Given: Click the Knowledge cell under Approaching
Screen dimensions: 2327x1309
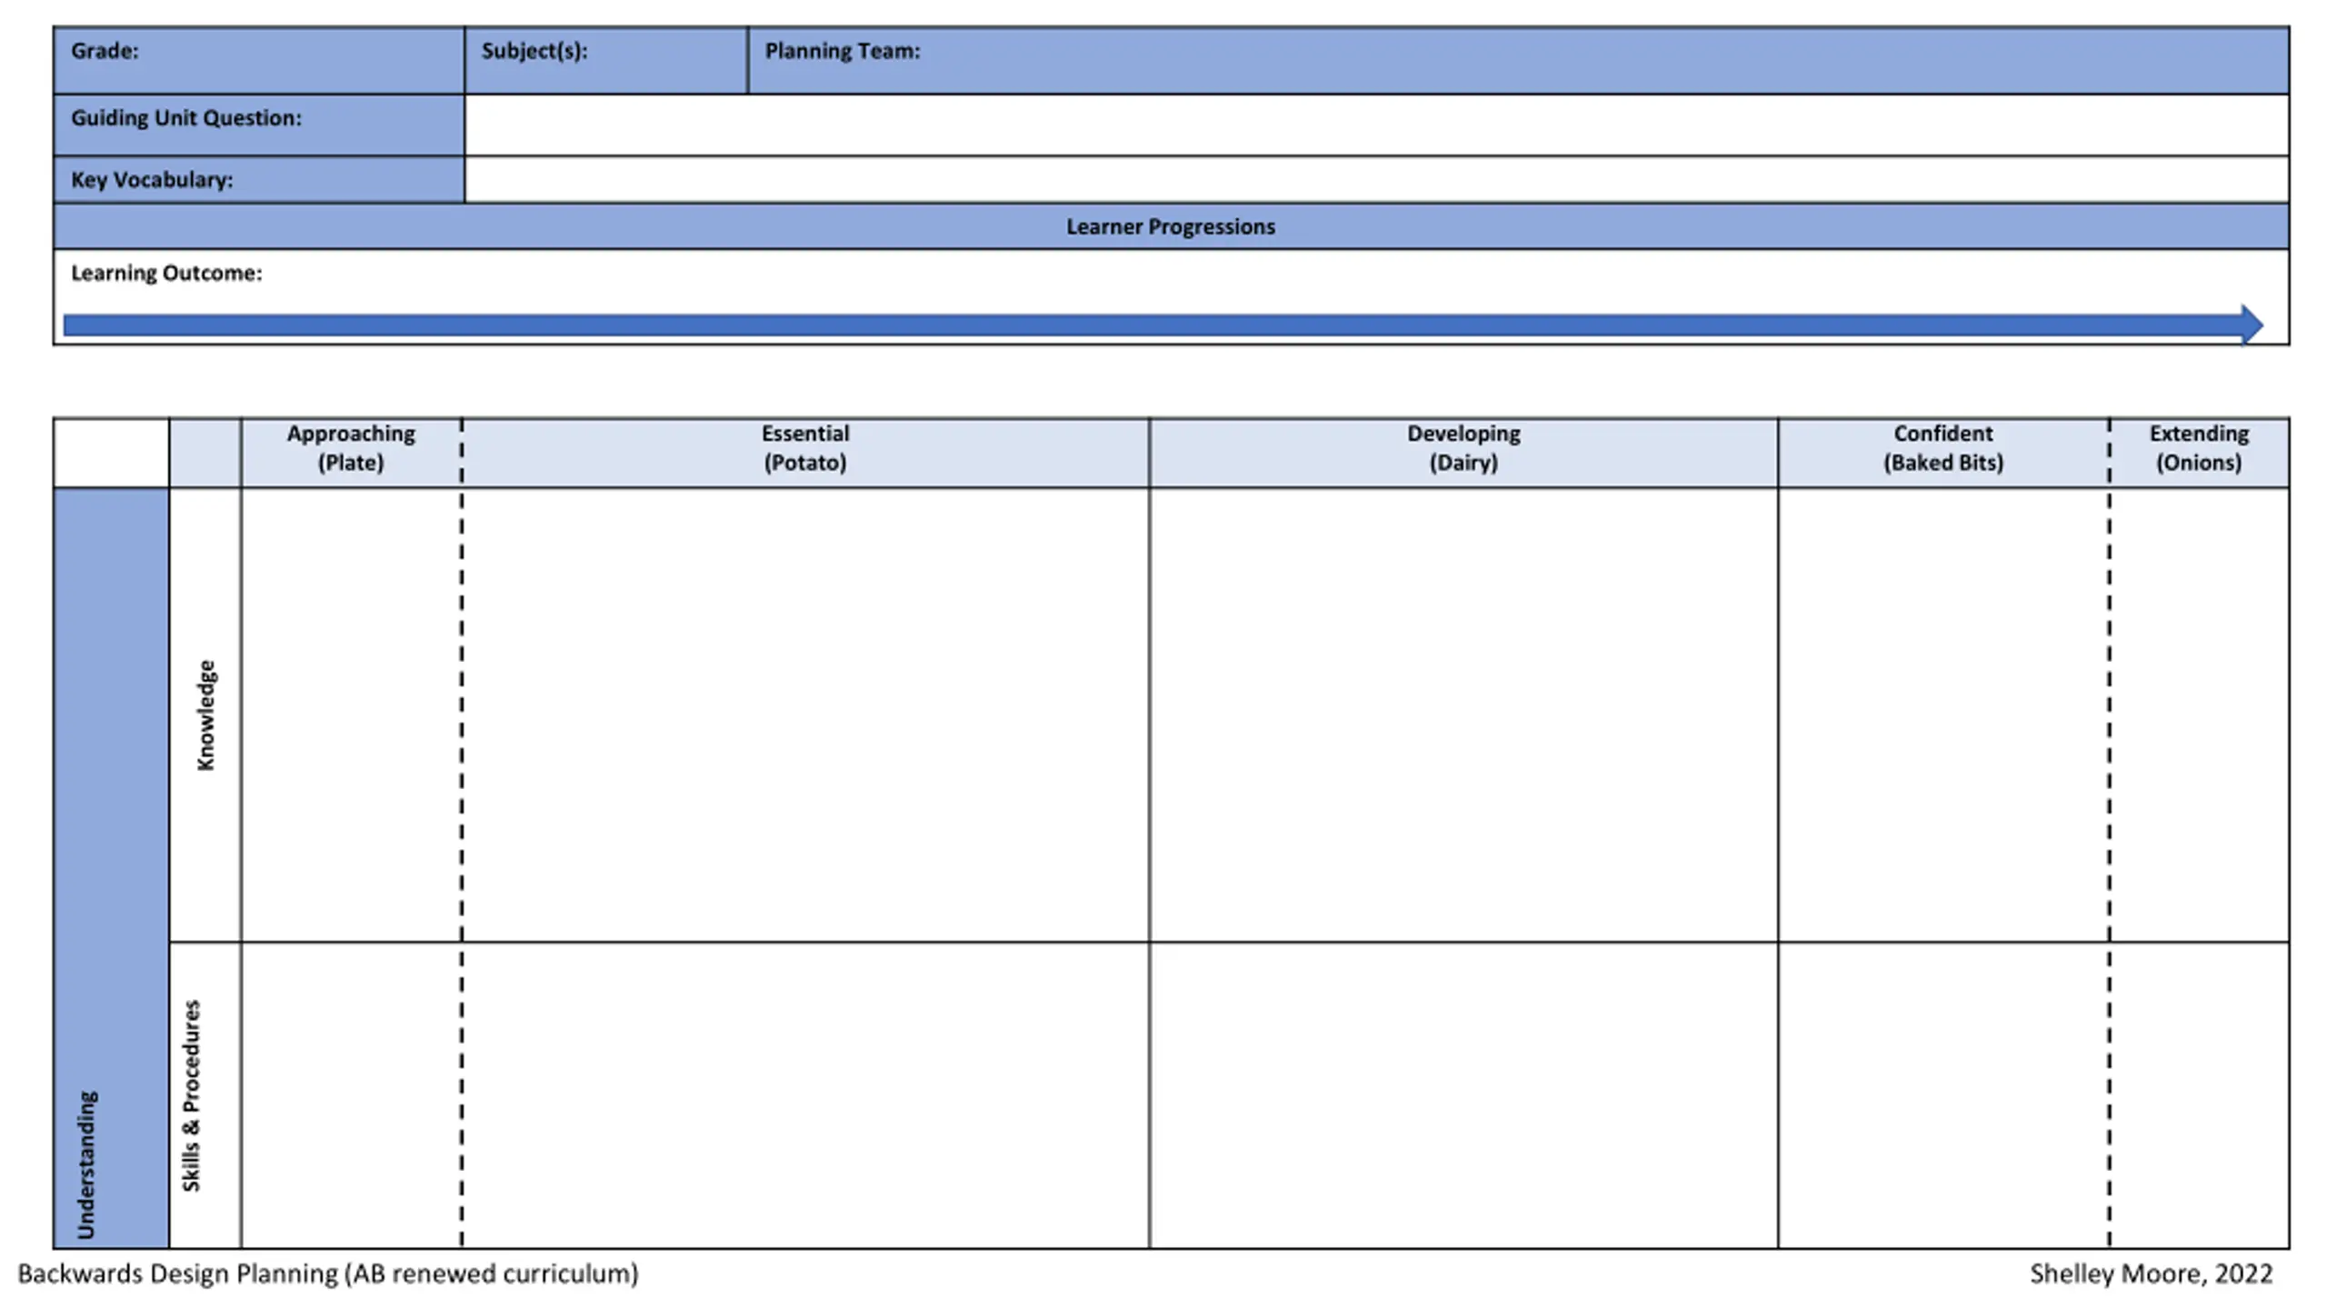Looking at the screenshot, I should (x=351, y=714).
